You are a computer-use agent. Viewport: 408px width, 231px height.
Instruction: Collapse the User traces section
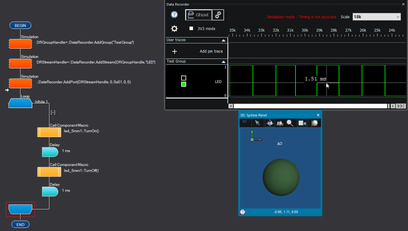223,40
